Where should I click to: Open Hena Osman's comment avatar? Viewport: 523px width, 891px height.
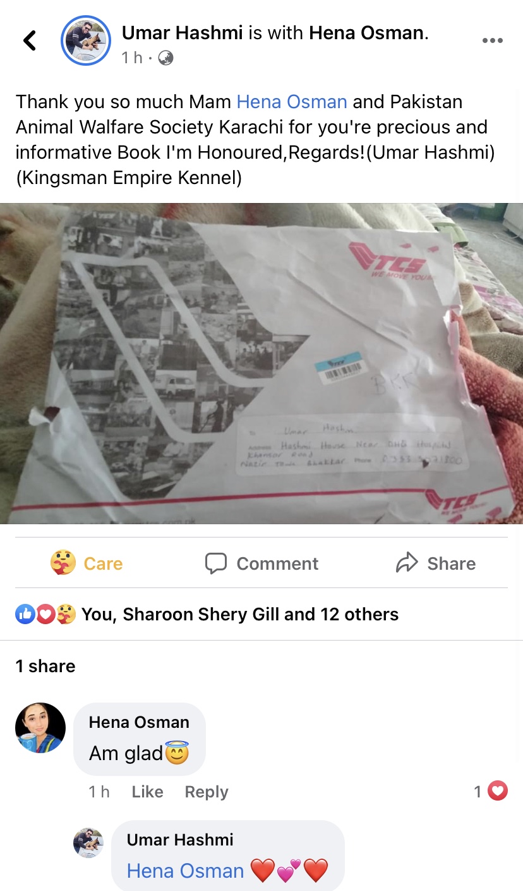40,728
